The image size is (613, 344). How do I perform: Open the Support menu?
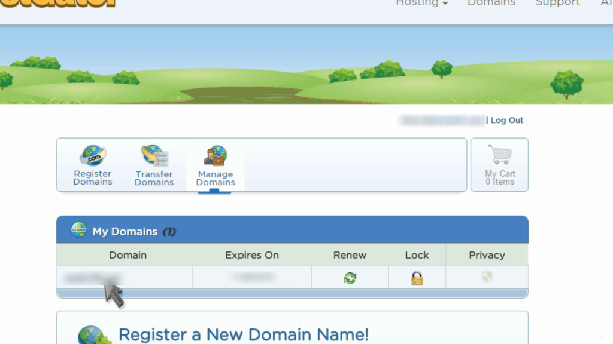click(557, 4)
